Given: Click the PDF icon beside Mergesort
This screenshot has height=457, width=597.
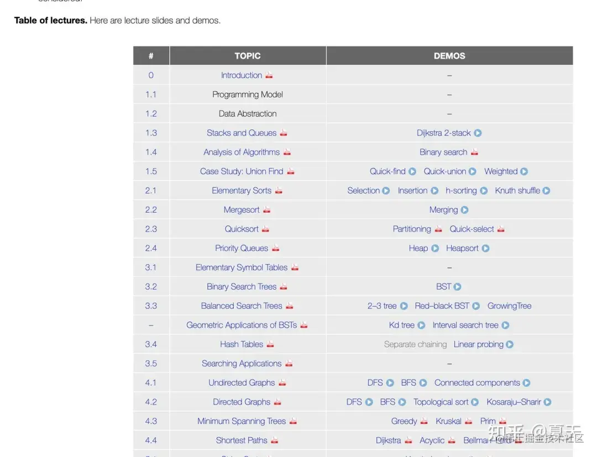Looking at the screenshot, I should tap(266, 209).
